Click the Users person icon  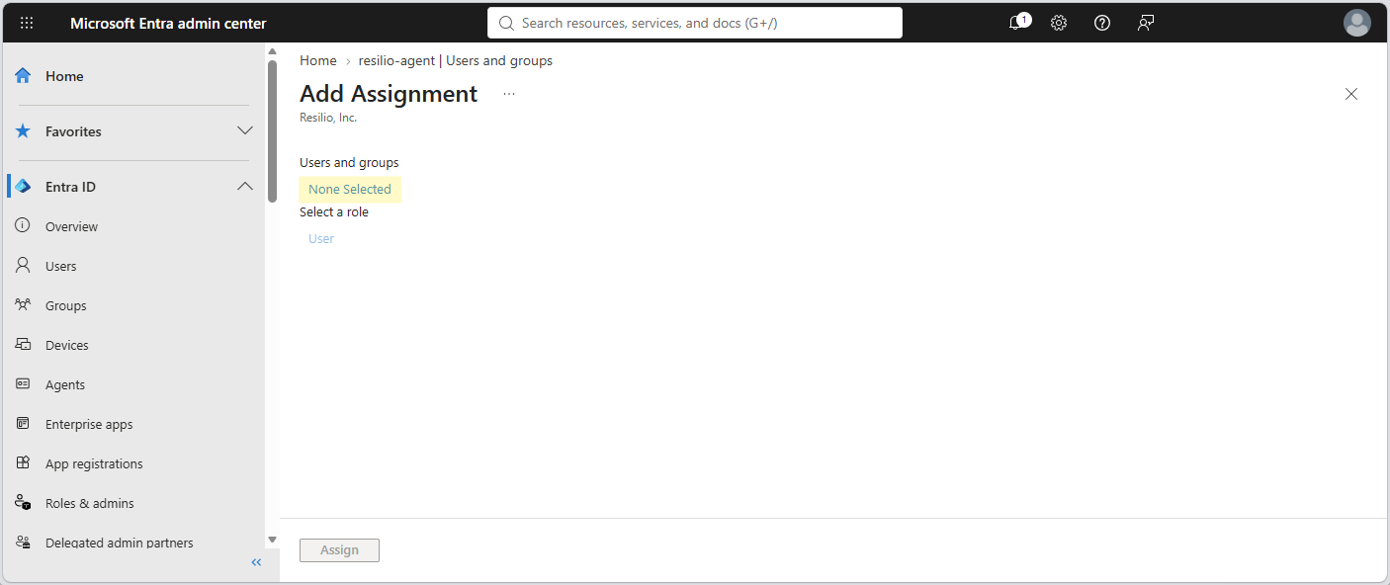click(x=23, y=266)
